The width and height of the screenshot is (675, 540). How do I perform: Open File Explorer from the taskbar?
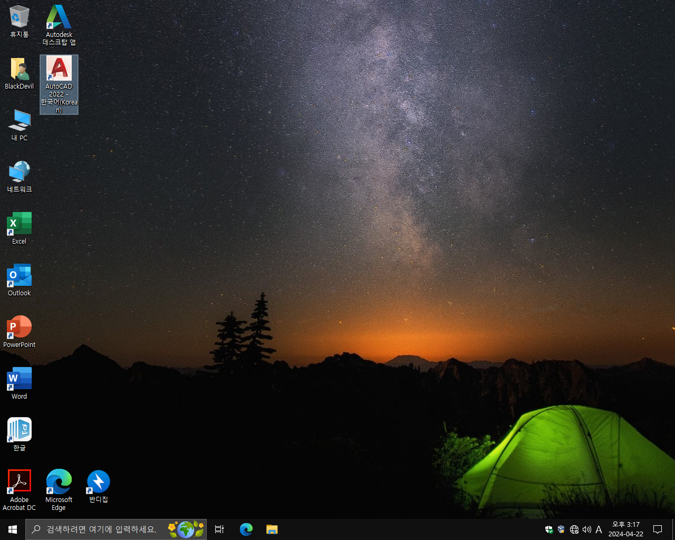click(272, 529)
